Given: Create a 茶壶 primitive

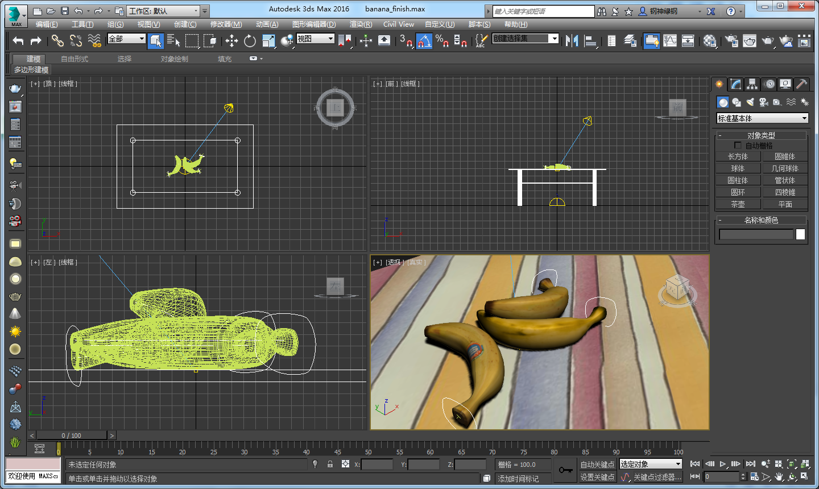Looking at the screenshot, I should 738,204.
